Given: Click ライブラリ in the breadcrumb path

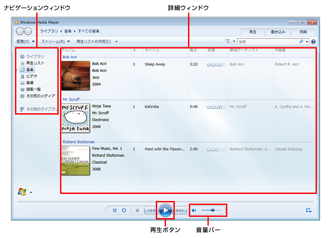Looking at the screenshot, I should [x=49, y=31].
